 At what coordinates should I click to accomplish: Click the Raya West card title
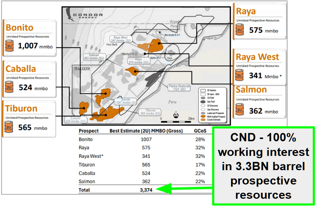pyautogui.click(x=257, y=57)
